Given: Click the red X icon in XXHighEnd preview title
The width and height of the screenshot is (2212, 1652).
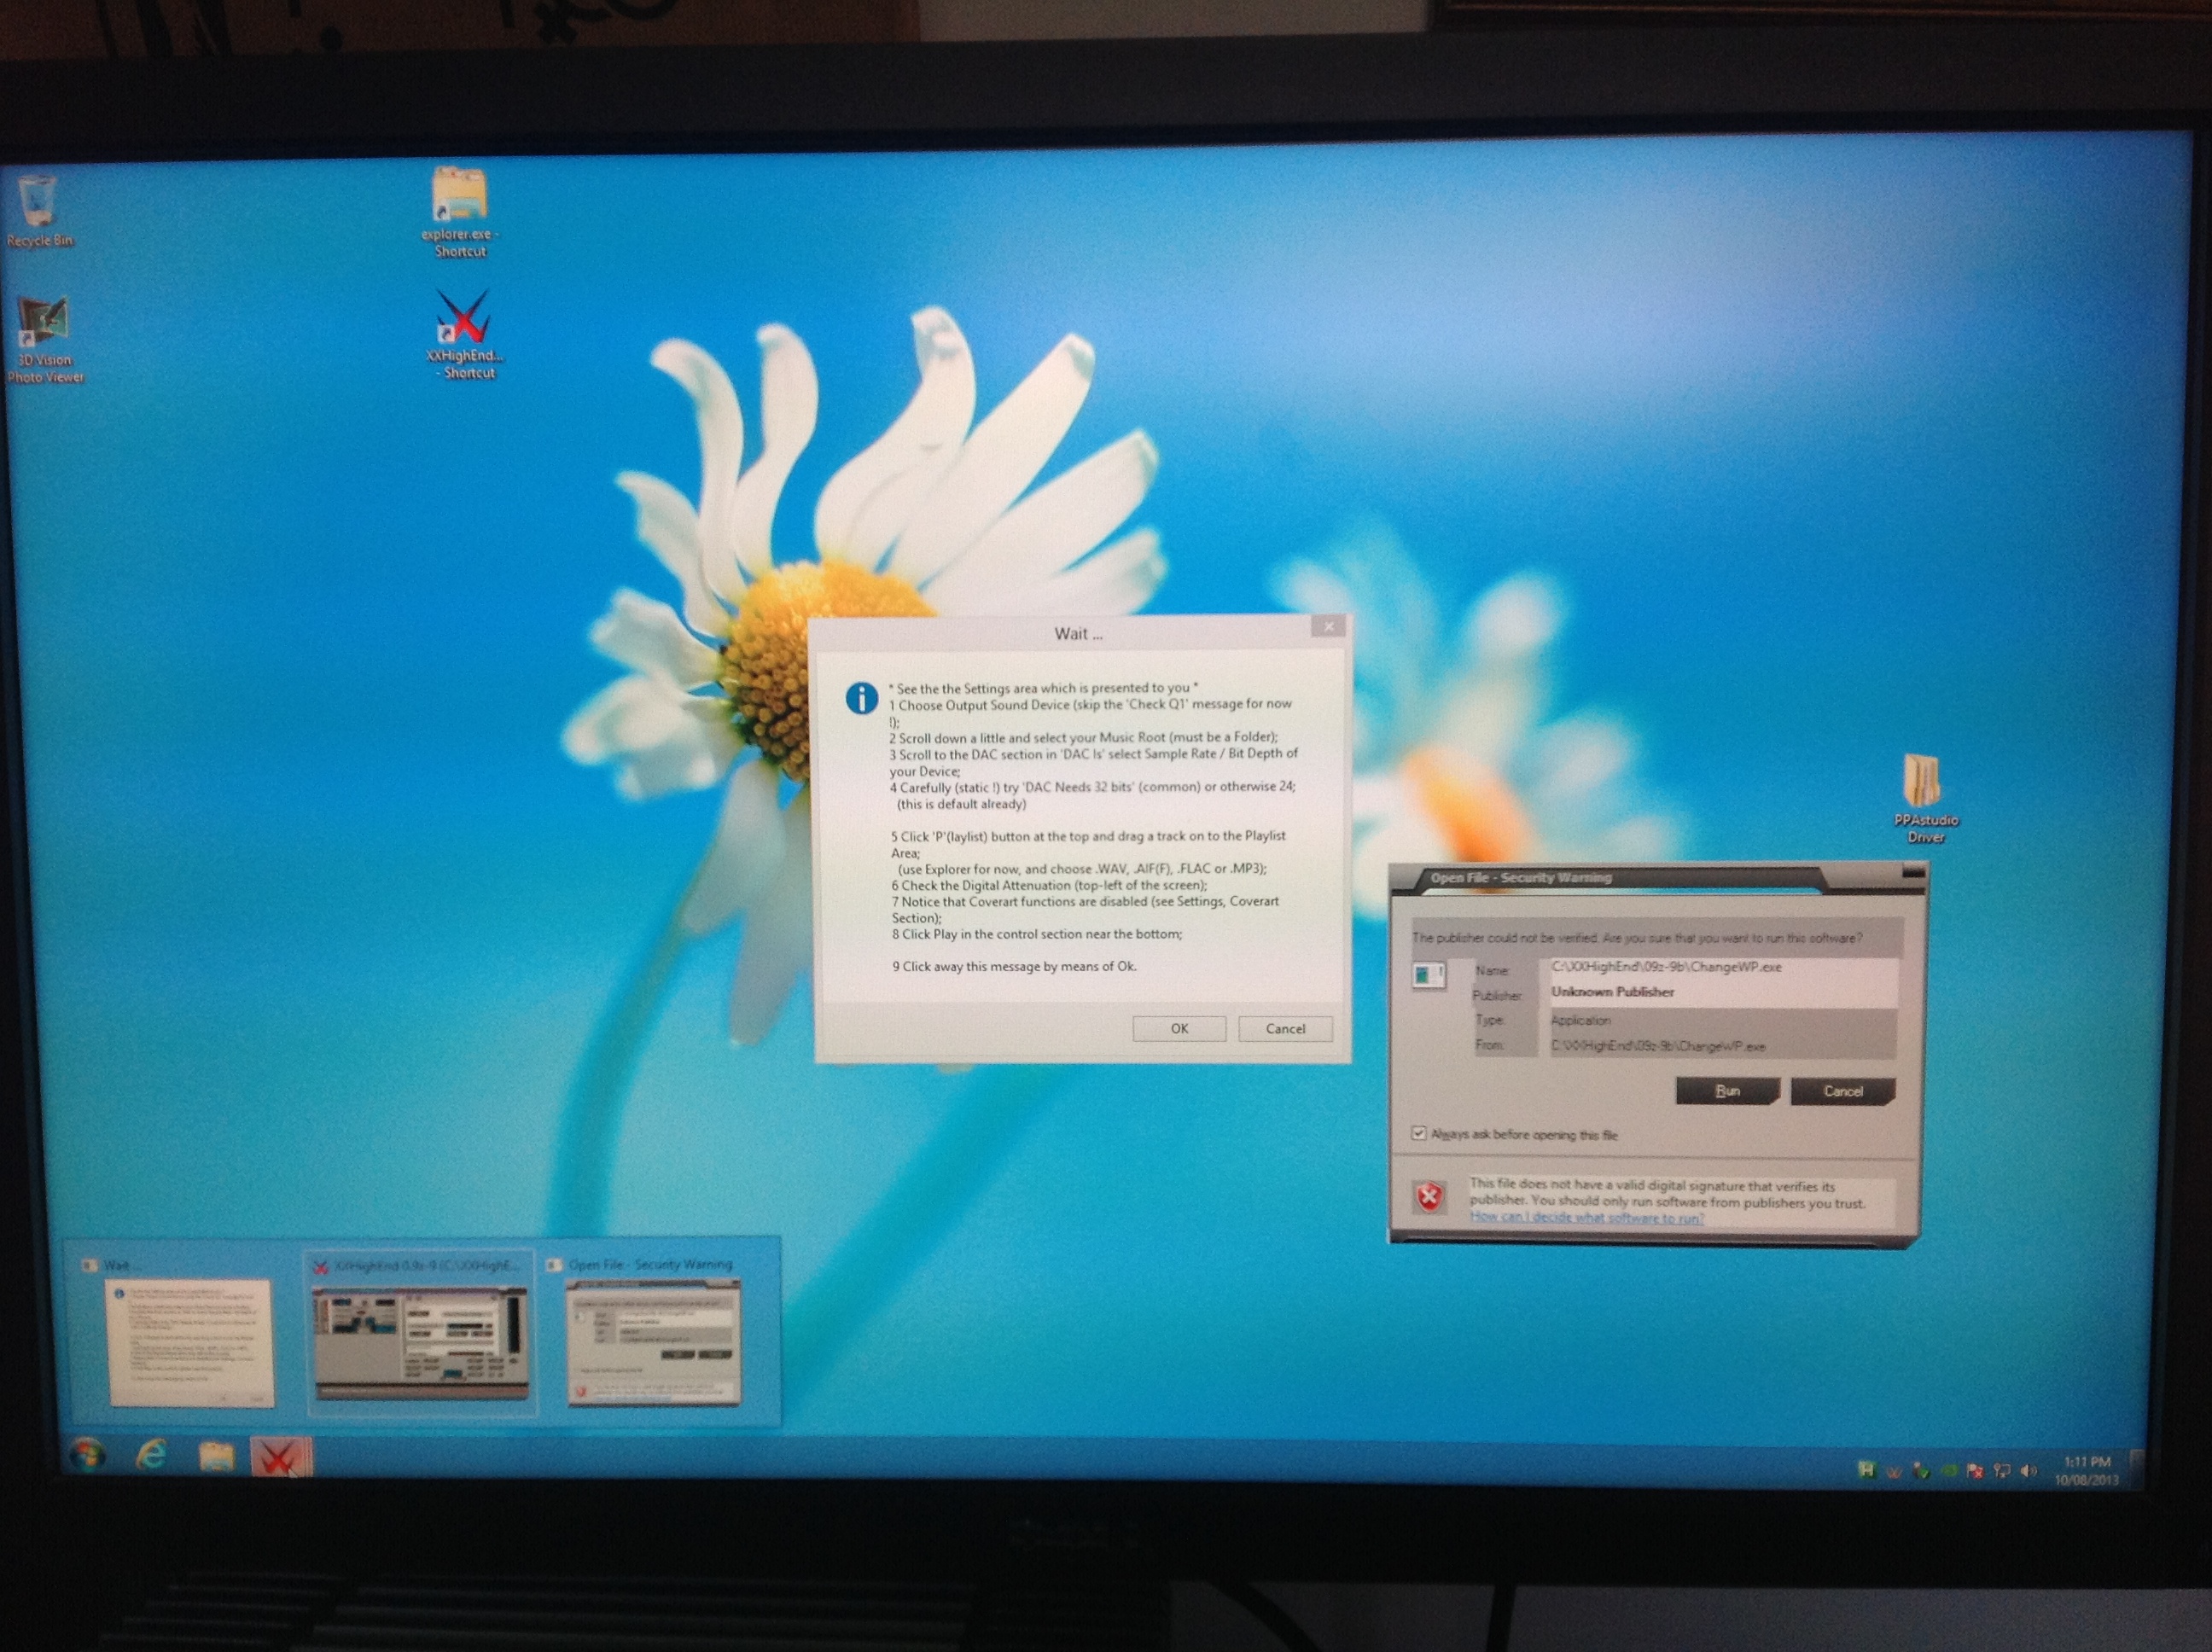Looking at the screenshot, I should point(321,1267).
